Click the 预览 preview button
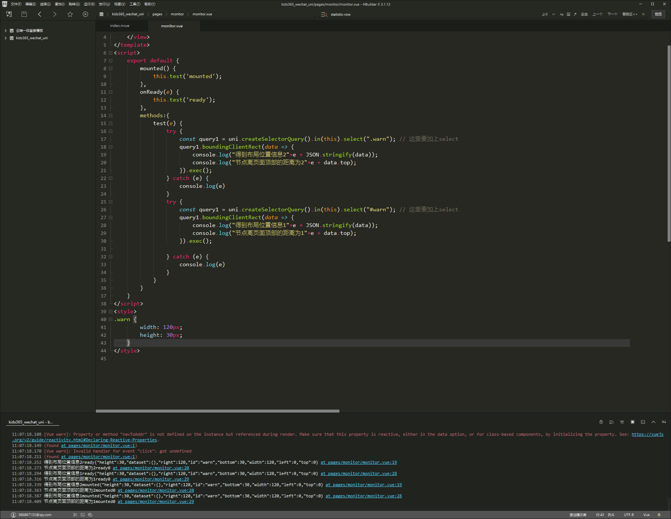671x519 pixels. coord(658,14)
